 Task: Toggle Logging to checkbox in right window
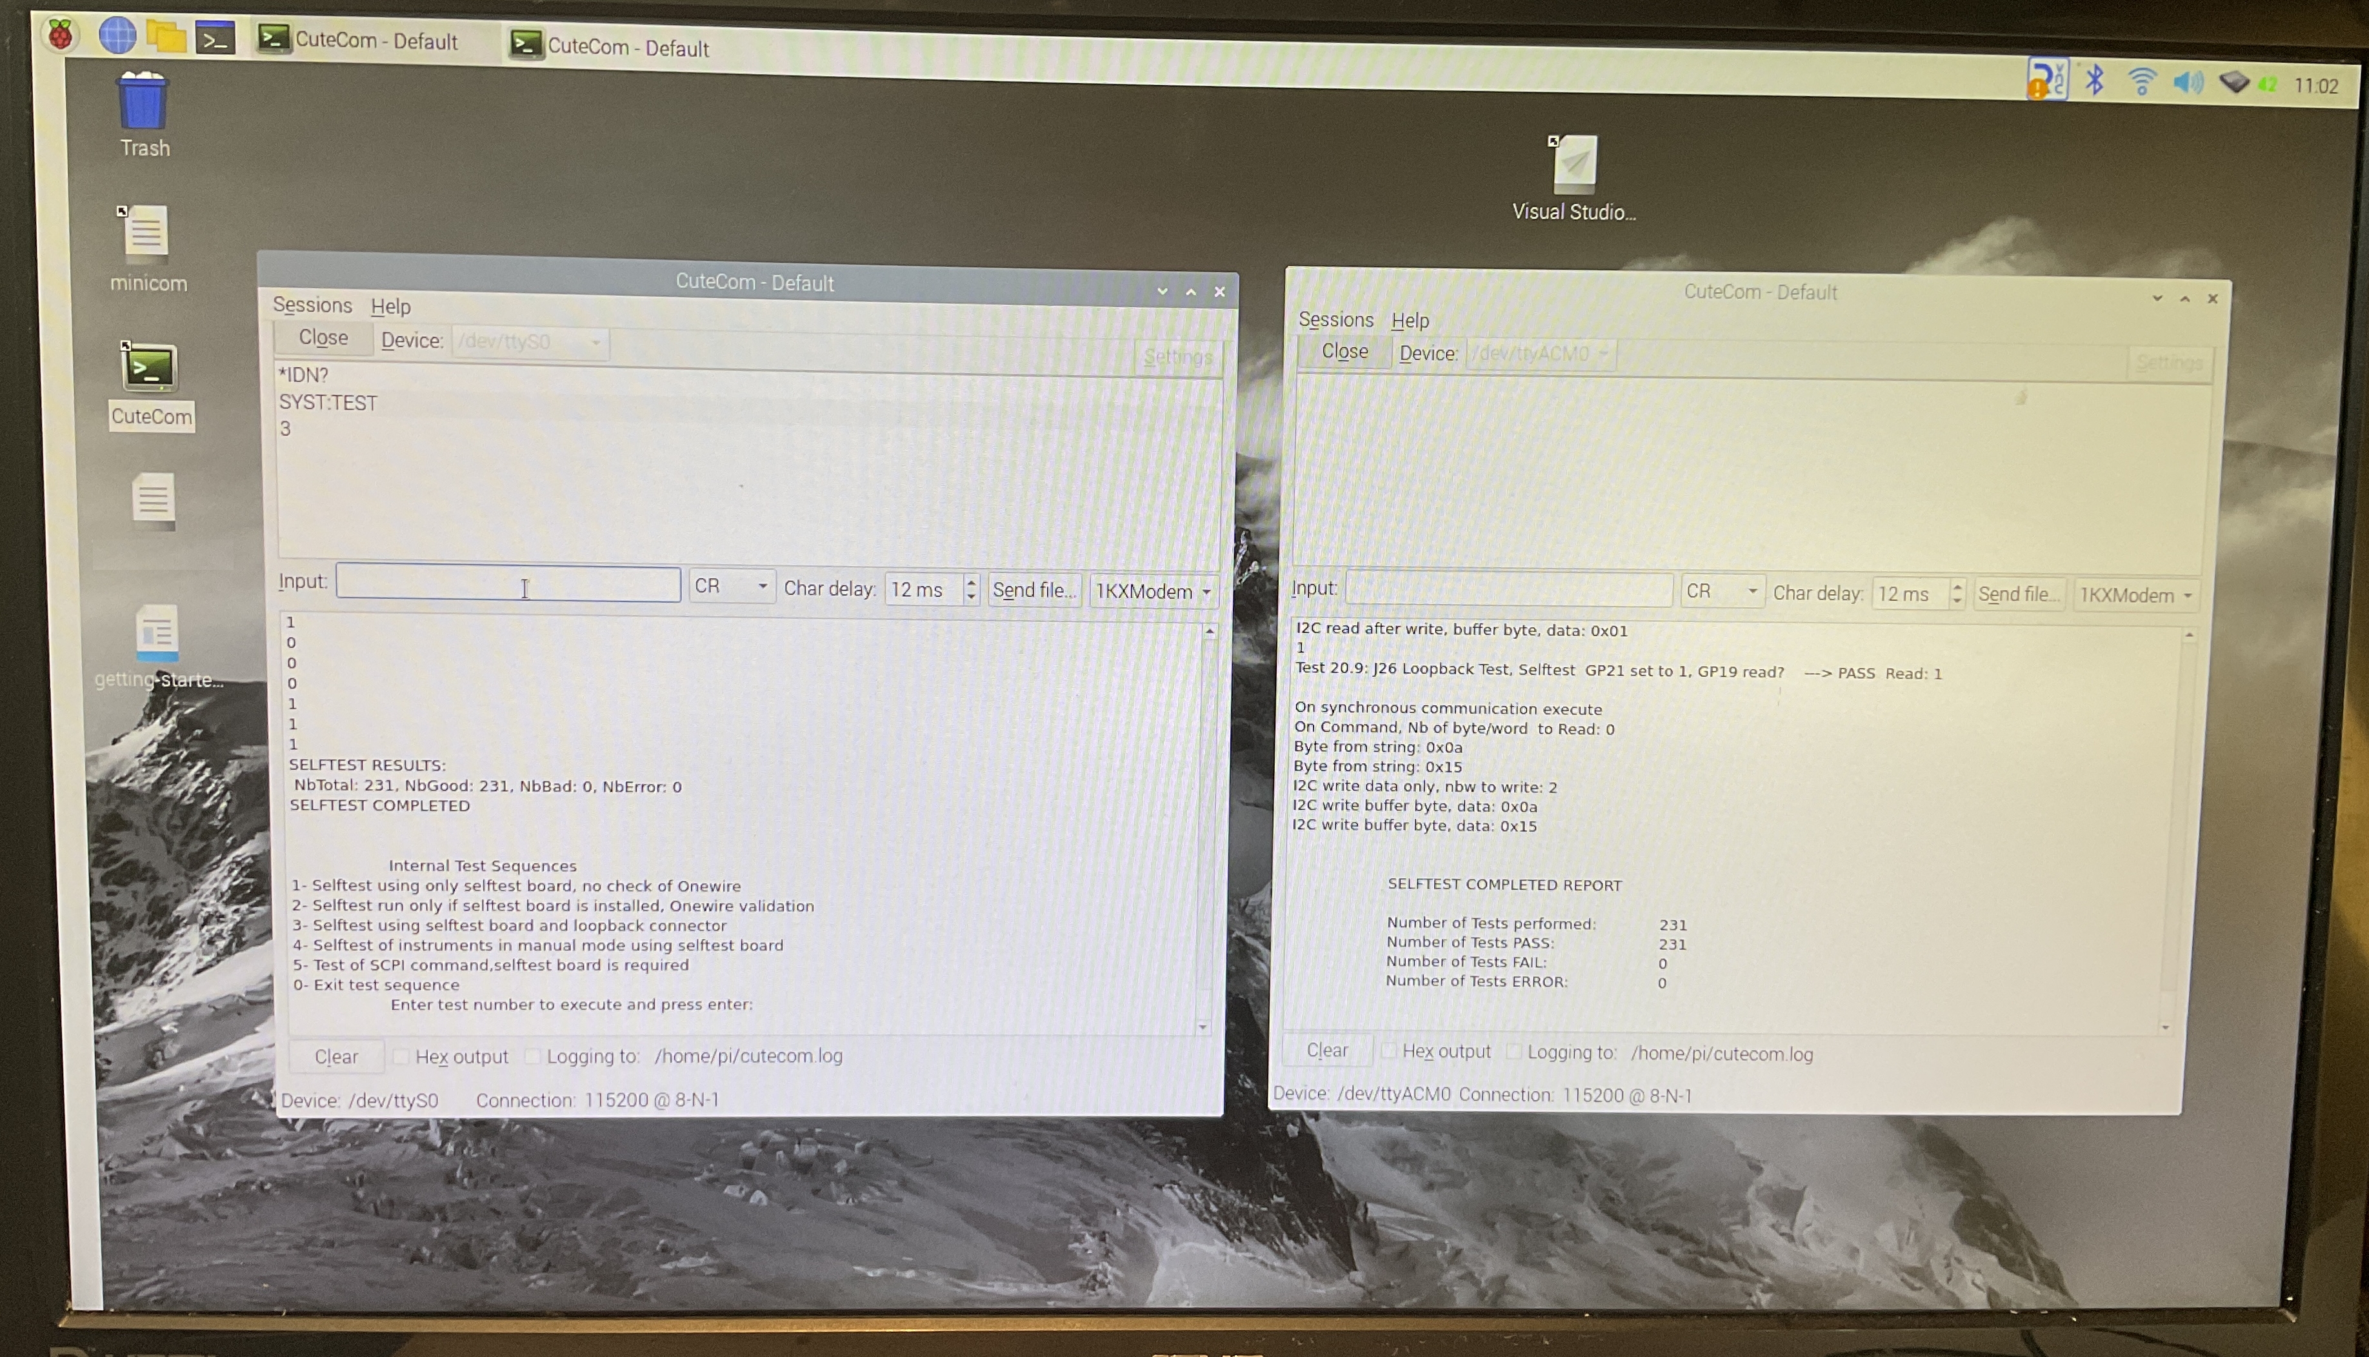(x=1514, y=1052)
